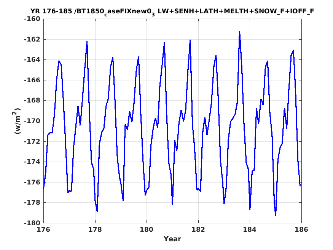The height and width of the screenshot is (250, 333).
Task: Click the plot title starting with "YR 176-185"
Action: click(x=172, y=12)
